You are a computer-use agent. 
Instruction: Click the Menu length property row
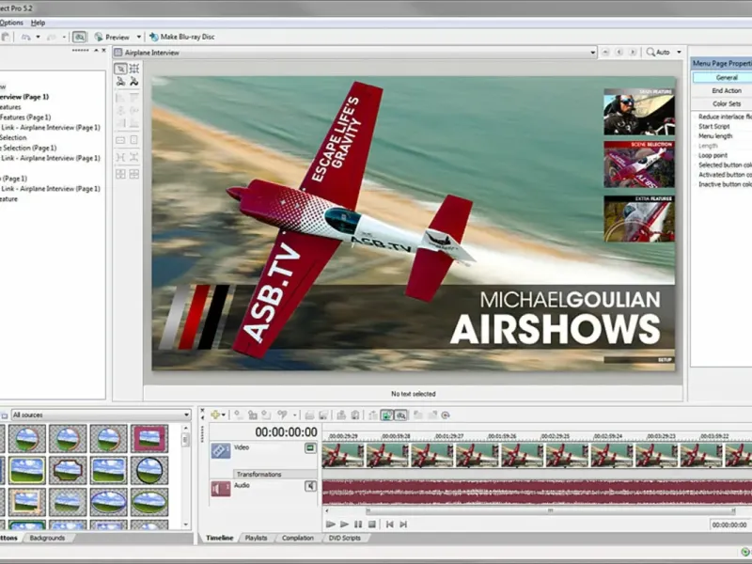click(x=722, y=136)
